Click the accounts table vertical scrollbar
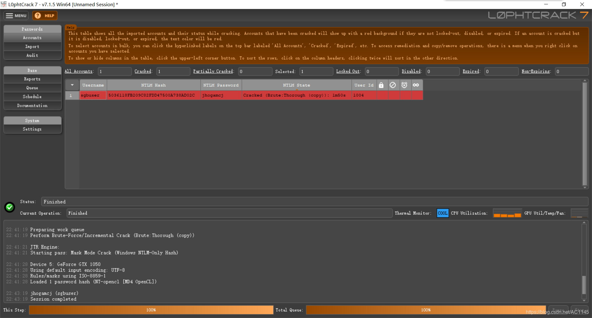 [x=585, y=133]
